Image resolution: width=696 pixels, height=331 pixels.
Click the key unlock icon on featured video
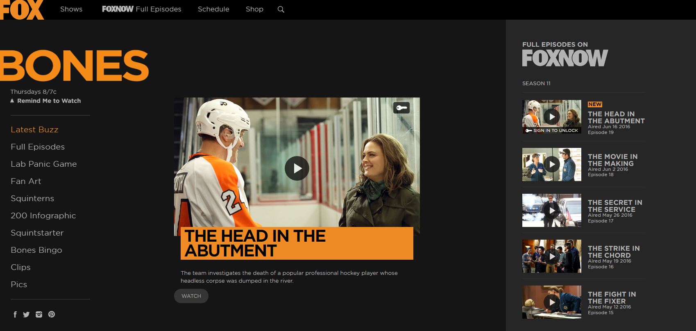tap(401, 108)
